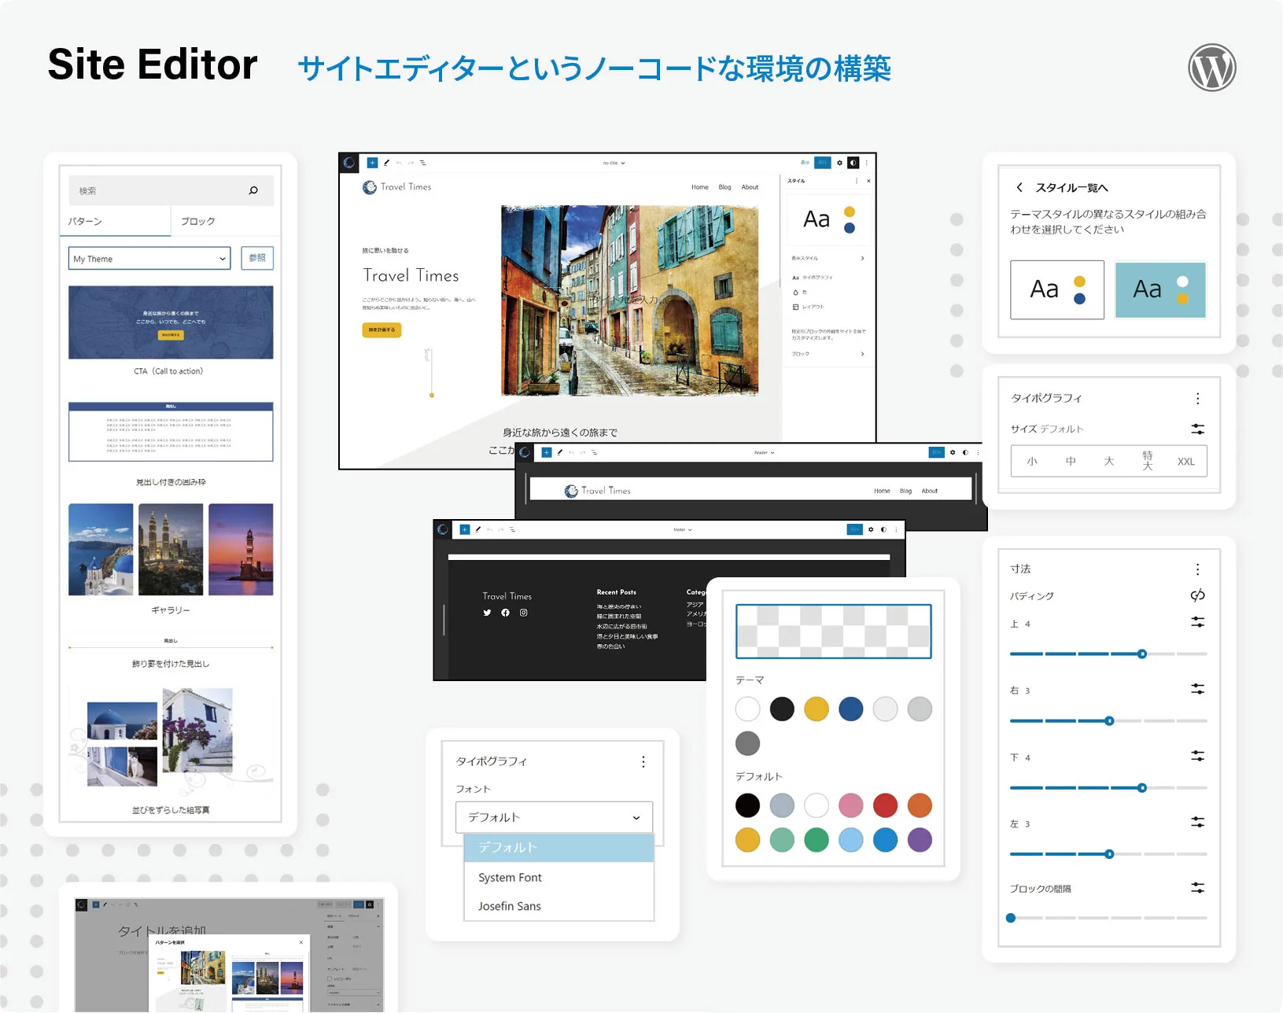Screen dimensions: 1283x1013
Task: Open the 色 color droplet panel icon
Action: click(x=795, y=292)
